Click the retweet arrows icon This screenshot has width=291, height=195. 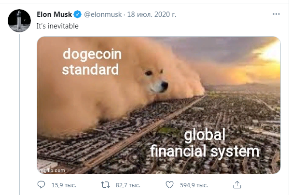(x=105, y=185)
